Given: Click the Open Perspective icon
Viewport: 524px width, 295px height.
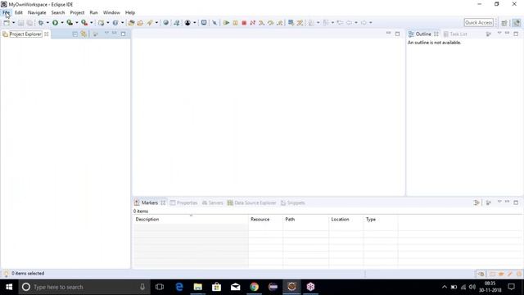Looking at the screenshot, I should coord(504,23).
